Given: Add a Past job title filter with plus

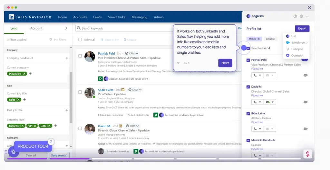Looking at the screenshot, I should (x=67, y=110).
